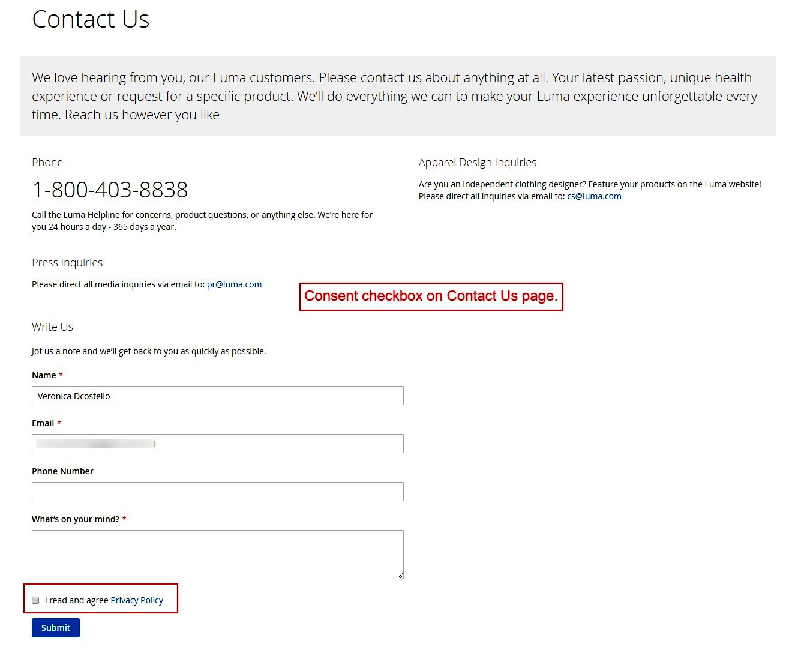Open the Privacy Policy link
This screenshot has height=650, width=801.
tap(137, 600)
